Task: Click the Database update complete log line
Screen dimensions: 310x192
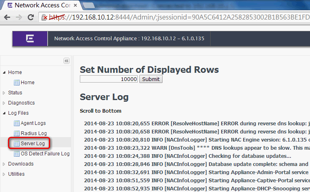Action: point(196,164)
